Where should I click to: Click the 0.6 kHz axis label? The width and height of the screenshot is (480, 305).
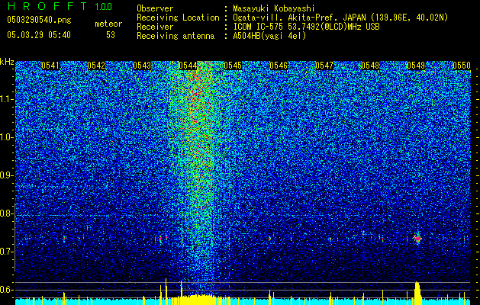coord(7,290)
